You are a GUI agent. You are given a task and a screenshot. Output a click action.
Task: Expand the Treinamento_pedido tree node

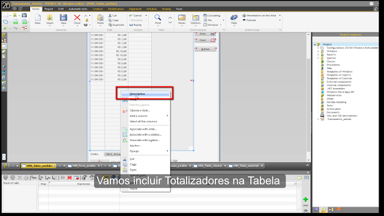(319, 119)
